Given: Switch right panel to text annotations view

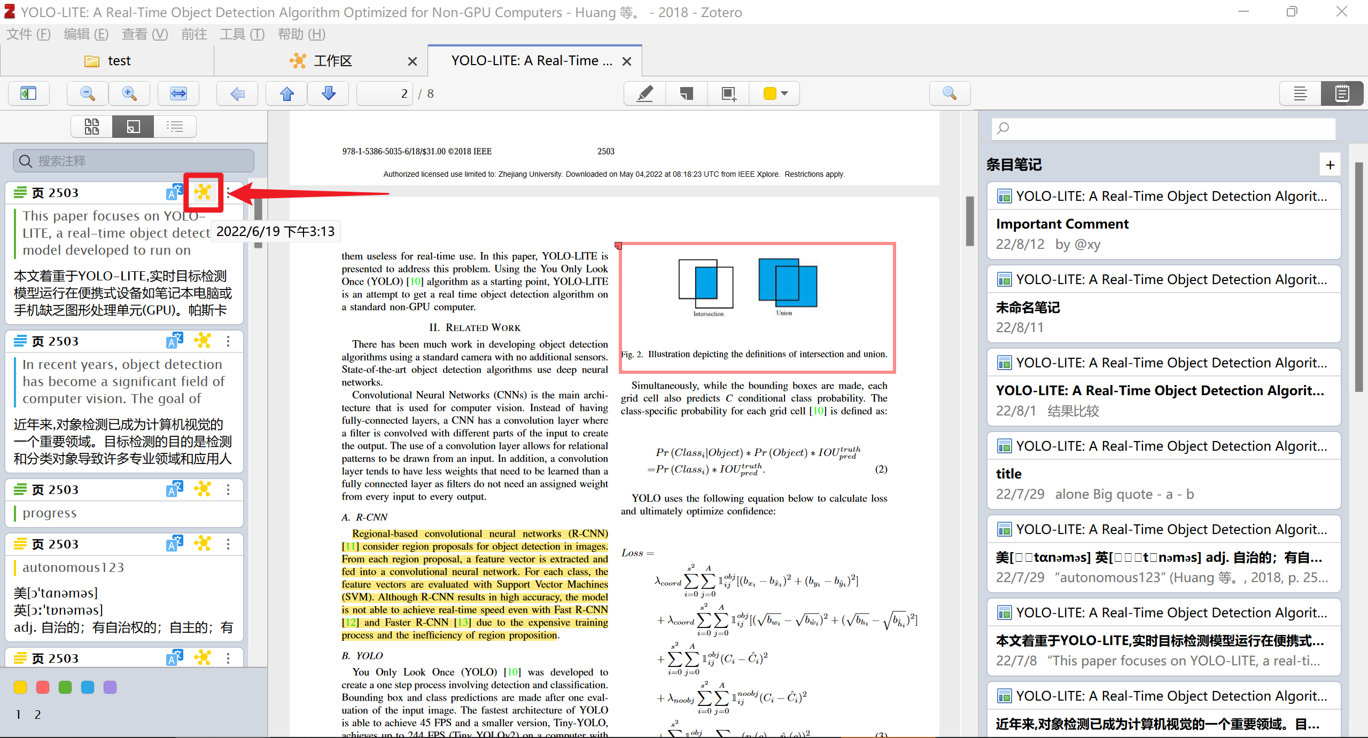Looking at the screenshot, I should point(1300,93).
